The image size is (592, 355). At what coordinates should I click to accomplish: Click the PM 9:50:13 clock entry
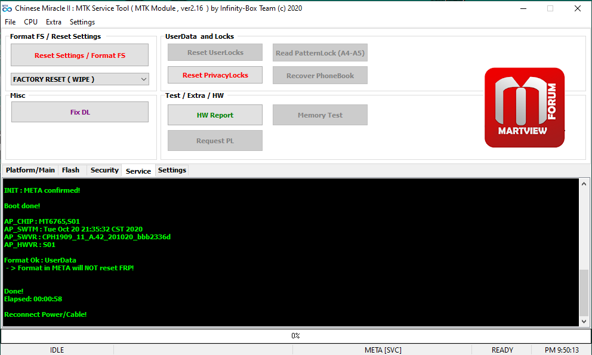pyautogui.click(x=562, y=350)
